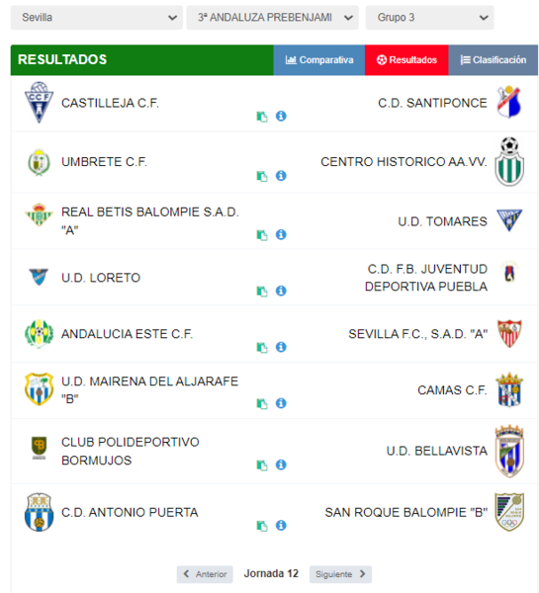Image resolution: width=539 pixels, height=593 pixels.
Task: Open the match report icon for Umbrete C.F.
Action: (262, 176)
